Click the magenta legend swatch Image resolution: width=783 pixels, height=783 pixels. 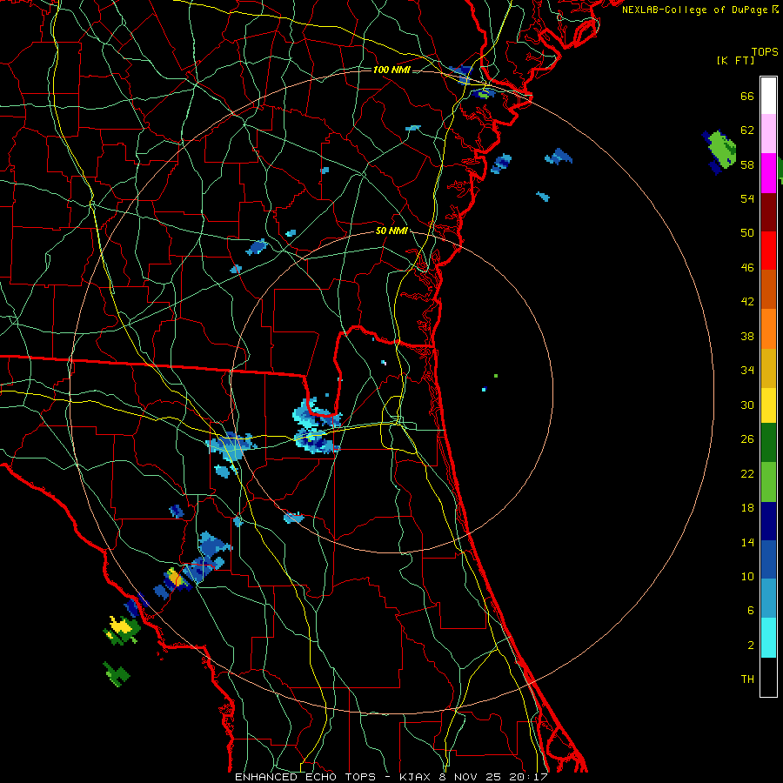click(768, 173)
